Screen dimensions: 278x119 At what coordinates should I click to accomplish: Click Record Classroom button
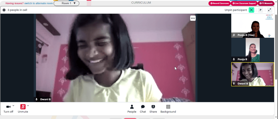click(219, 3)
